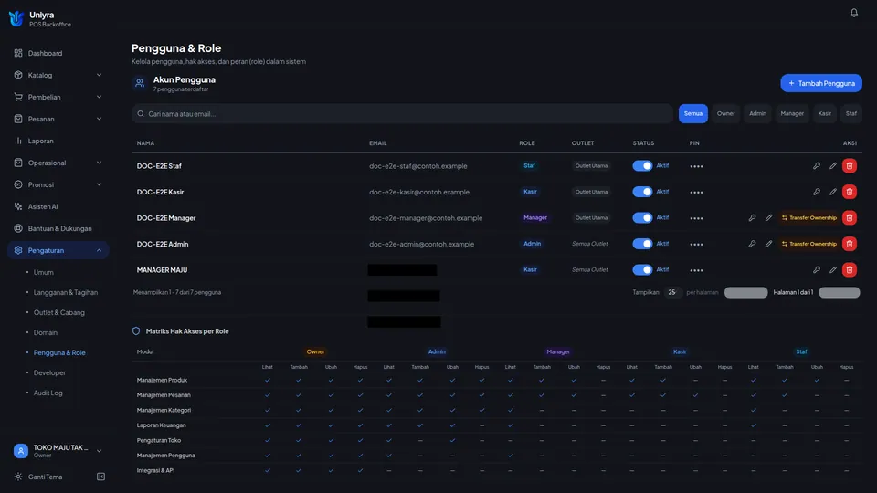Viewport: 877px width, 493px height.
Task: Click the Matriks Hak Akses shield icon
Action: [x=136, y=330]
